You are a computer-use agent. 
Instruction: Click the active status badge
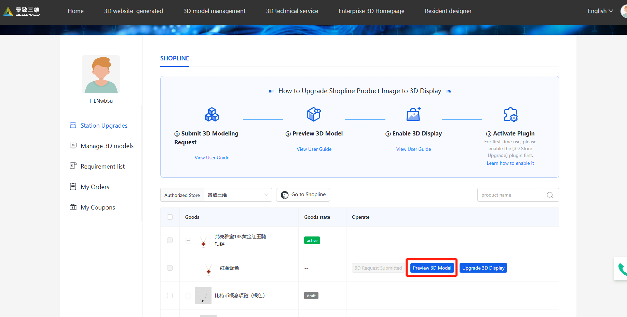point(312,241)
